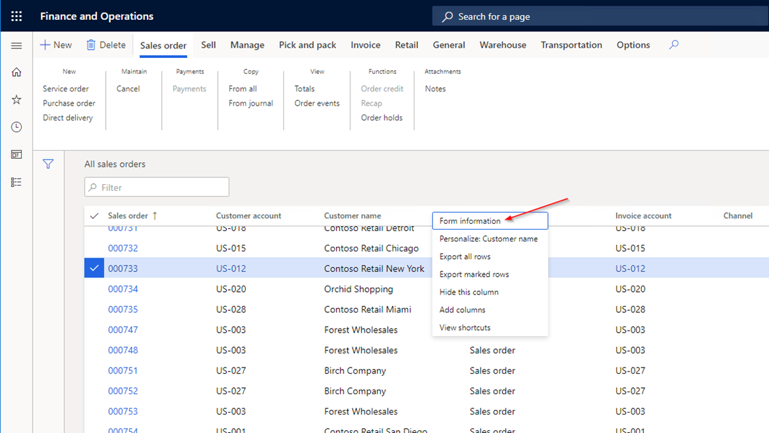Click the Delete trash button
The width and height of the screenshot is (769, 433).
coord(106,44)
